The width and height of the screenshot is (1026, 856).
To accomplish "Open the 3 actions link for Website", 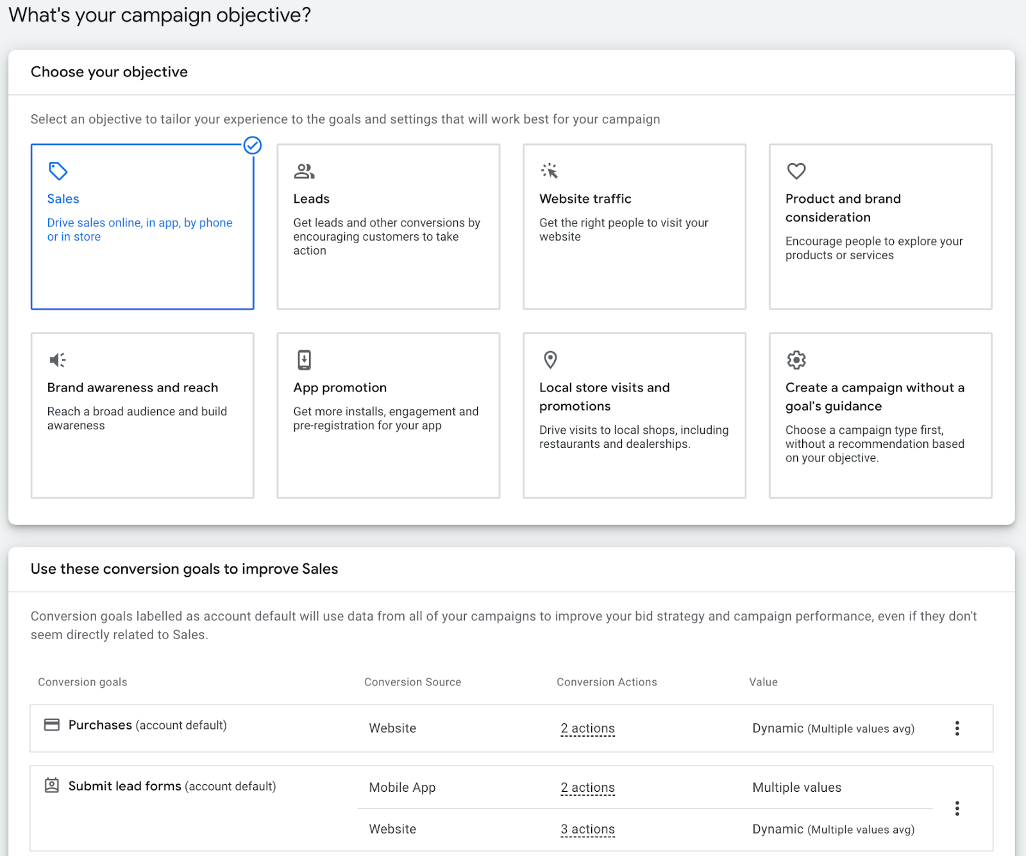I will click(587, 829).
